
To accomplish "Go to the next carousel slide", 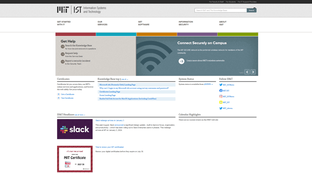I will coord(253,72).
